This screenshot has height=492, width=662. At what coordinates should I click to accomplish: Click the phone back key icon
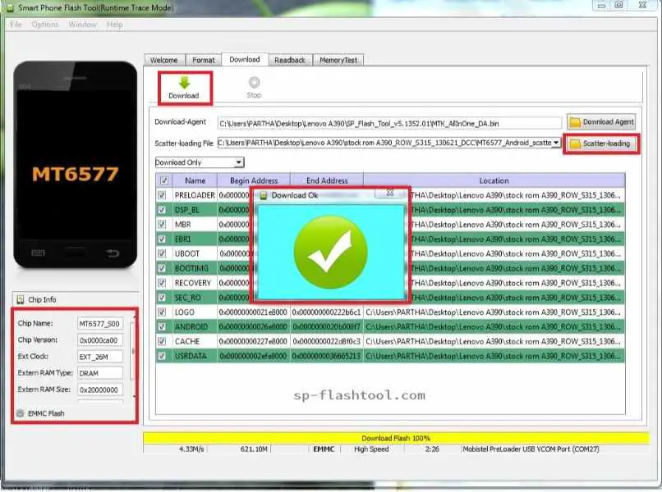coord(113,253)
